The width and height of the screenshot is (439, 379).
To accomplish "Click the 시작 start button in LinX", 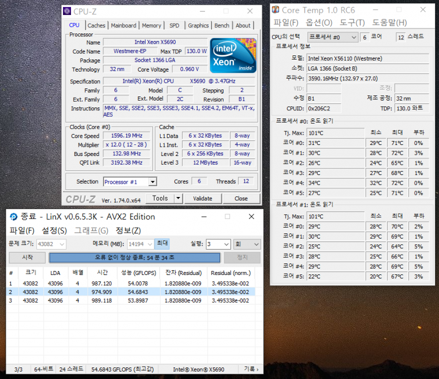I will click(x=27, y=258).
